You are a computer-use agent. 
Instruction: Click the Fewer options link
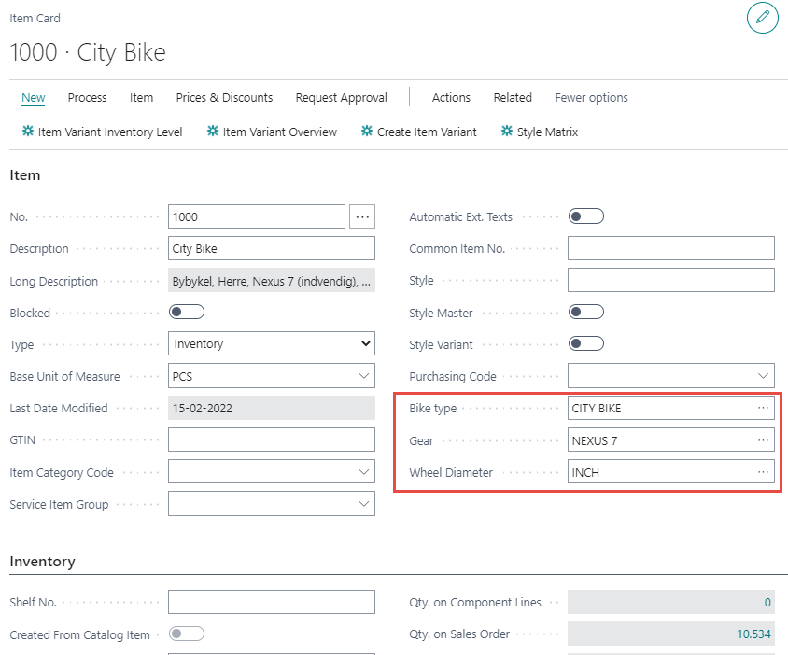pyautogui.click(x=591, y=98)
